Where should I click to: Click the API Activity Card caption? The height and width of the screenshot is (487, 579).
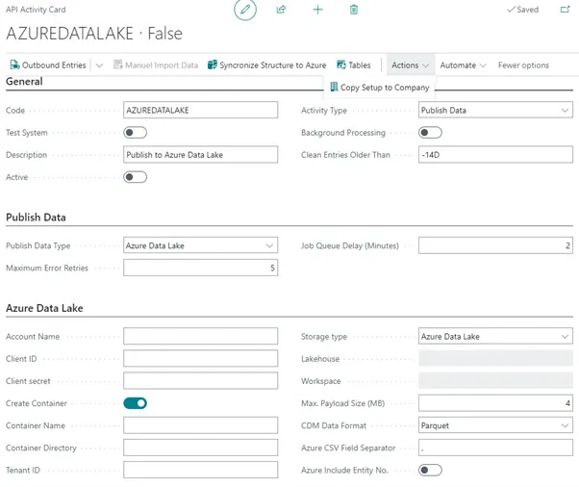(36, 10)
